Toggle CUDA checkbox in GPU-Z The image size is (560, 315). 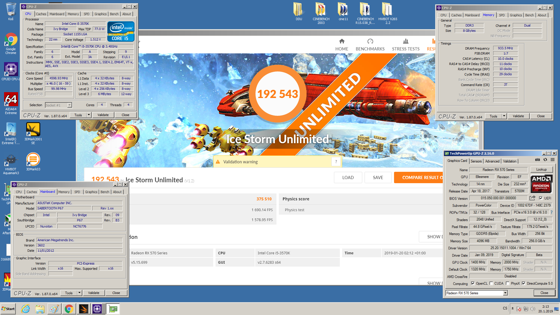click(491, 283)
